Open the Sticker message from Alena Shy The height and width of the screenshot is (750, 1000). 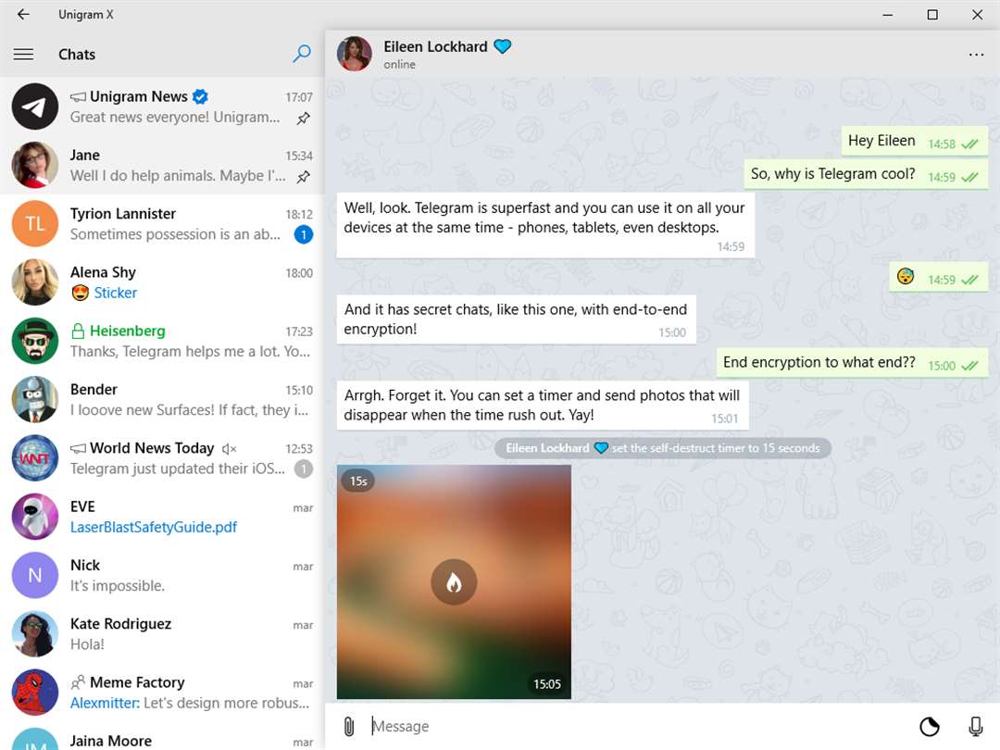[x=116, y=293]
